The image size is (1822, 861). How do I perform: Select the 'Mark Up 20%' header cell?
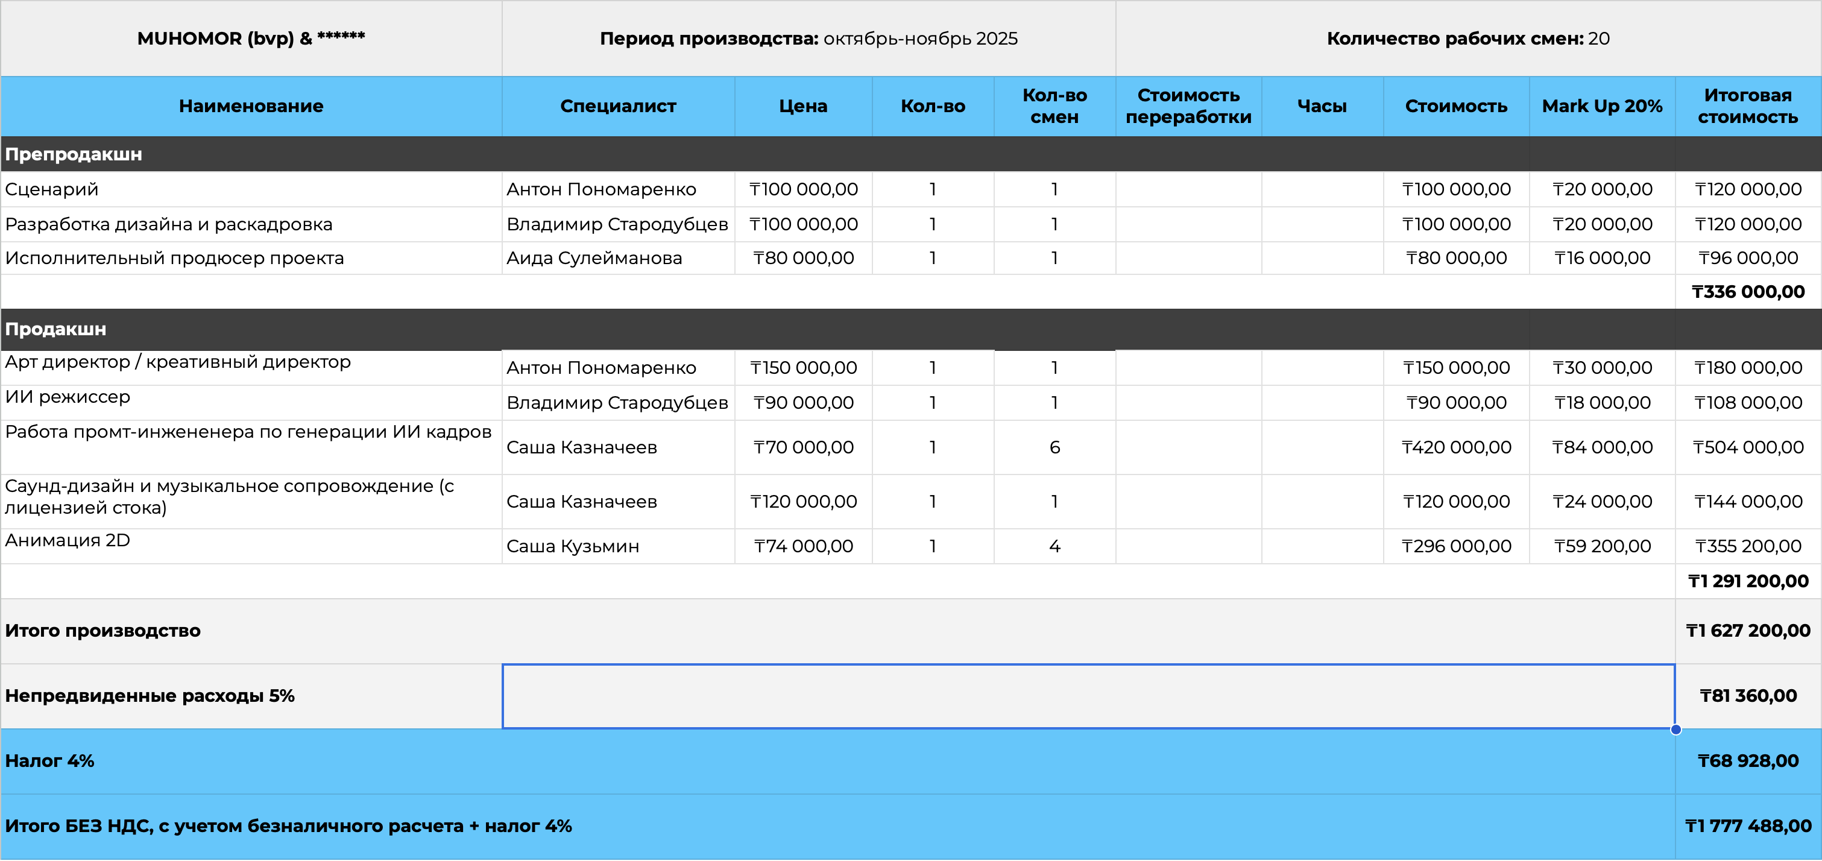coord(1601,106)
